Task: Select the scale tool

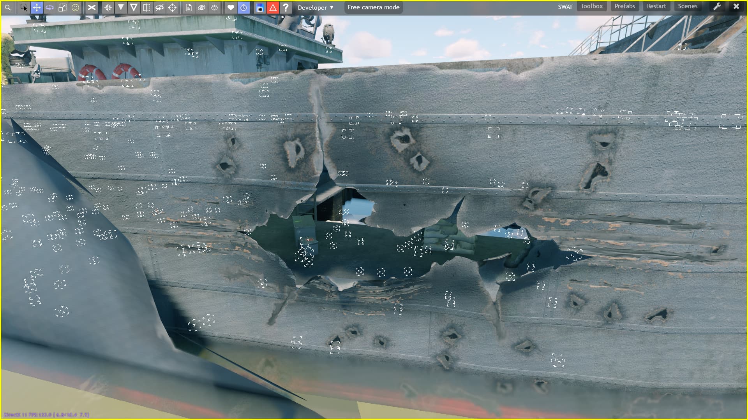Action: tap(62, 7)
